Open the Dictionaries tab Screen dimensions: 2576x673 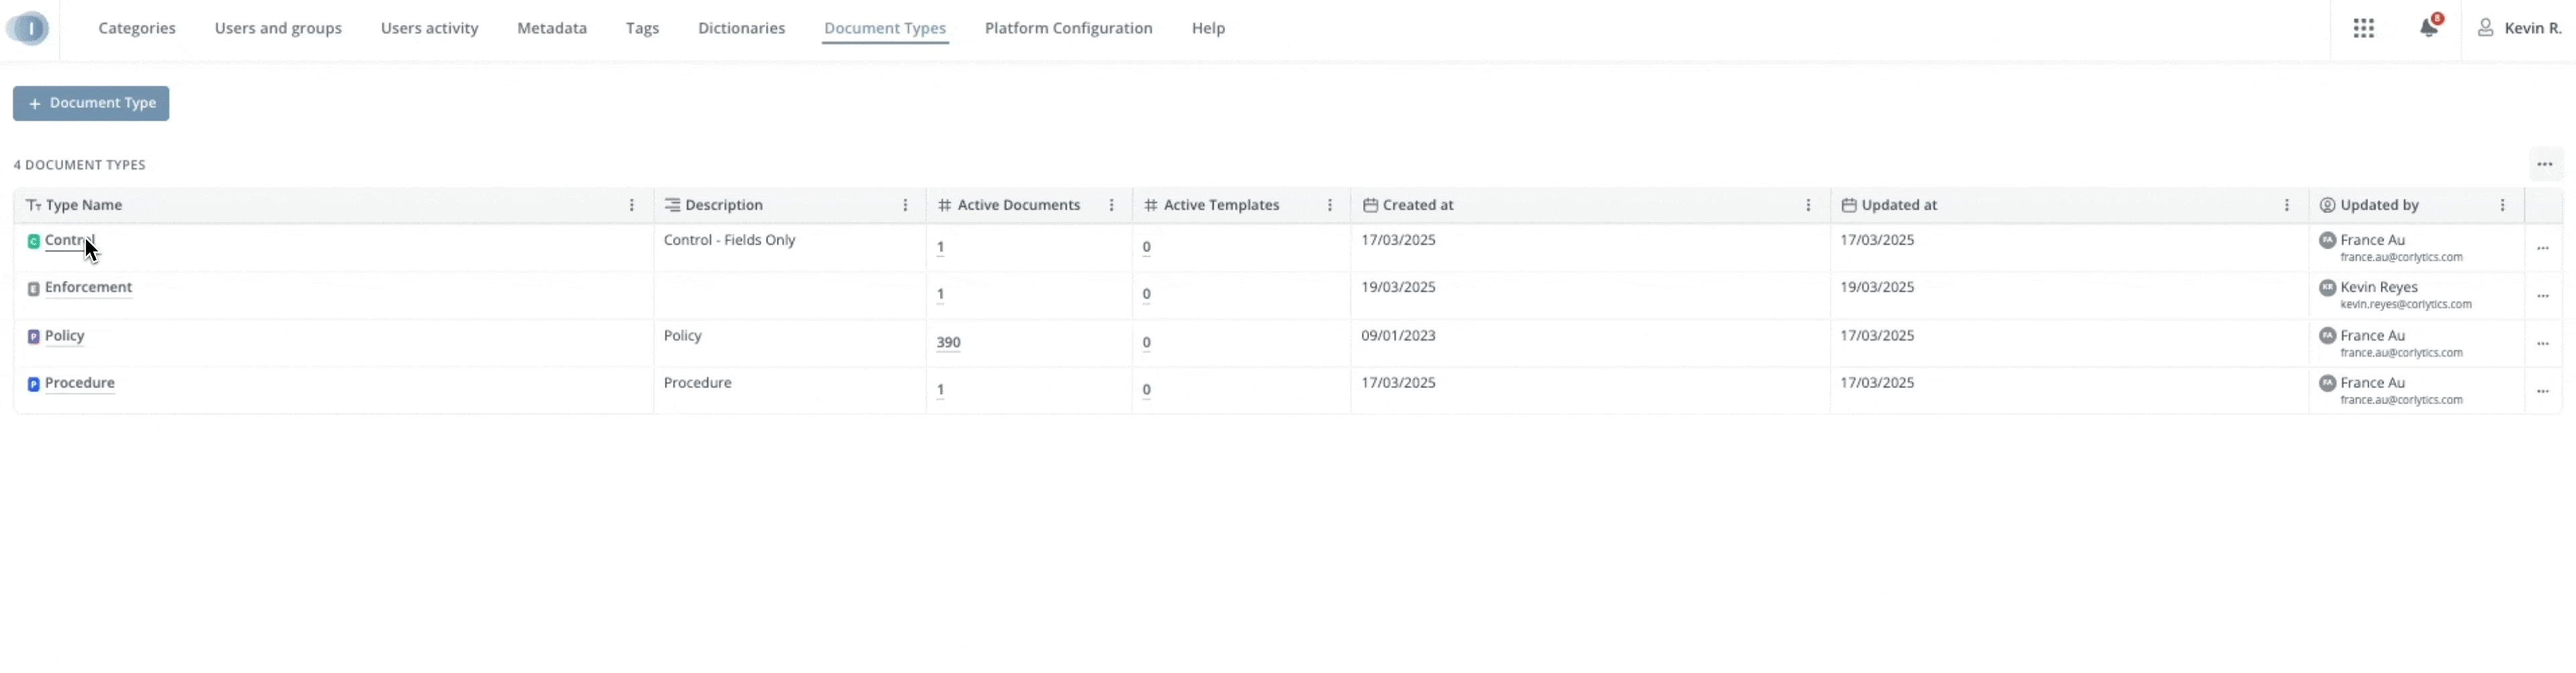coord(741,28)
